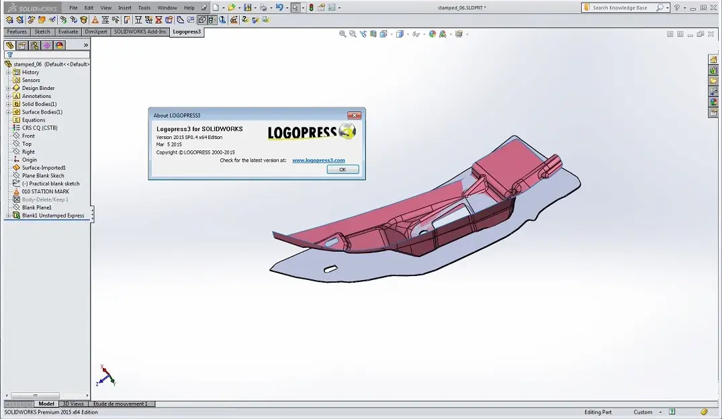Click the Options icon in top toolbar
This screenshot has height=419, width=722.
(x=332, y=7)
